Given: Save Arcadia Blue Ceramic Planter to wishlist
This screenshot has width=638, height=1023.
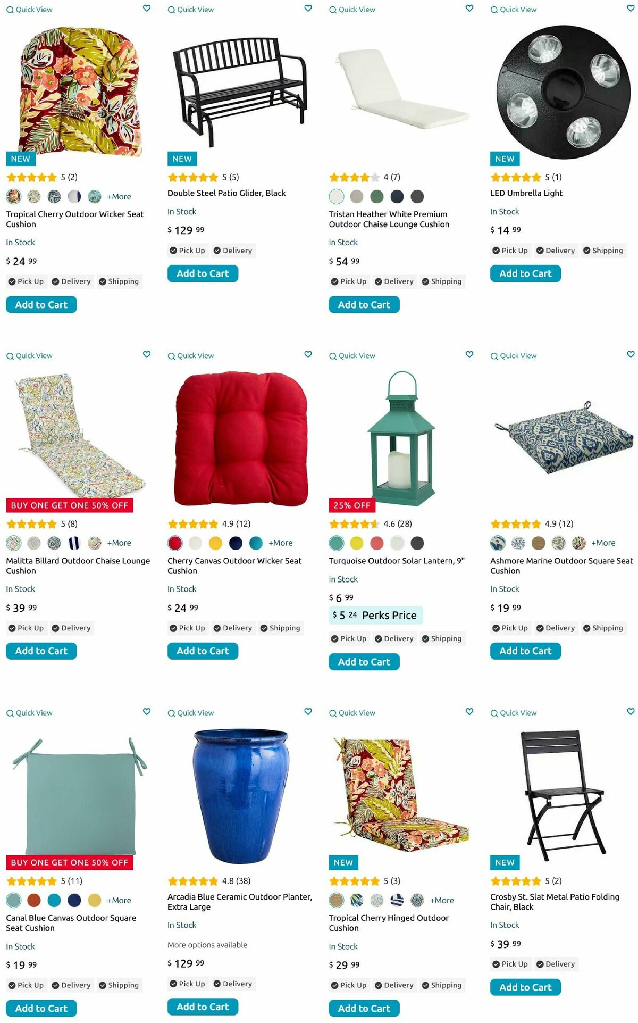Looking at the screenshot, I should pos(308,711).
